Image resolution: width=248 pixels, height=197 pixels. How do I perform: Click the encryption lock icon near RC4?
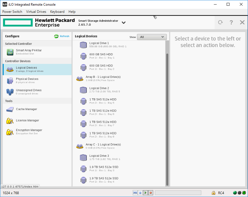pos(213,193)
